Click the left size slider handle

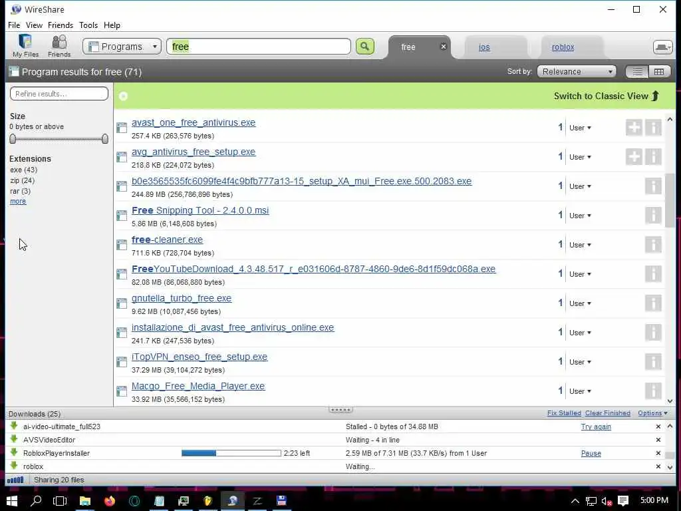tap(13, 139)
